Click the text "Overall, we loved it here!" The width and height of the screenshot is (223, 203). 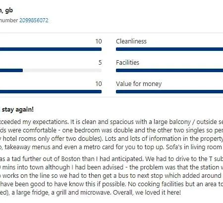(x=147, y=192)
